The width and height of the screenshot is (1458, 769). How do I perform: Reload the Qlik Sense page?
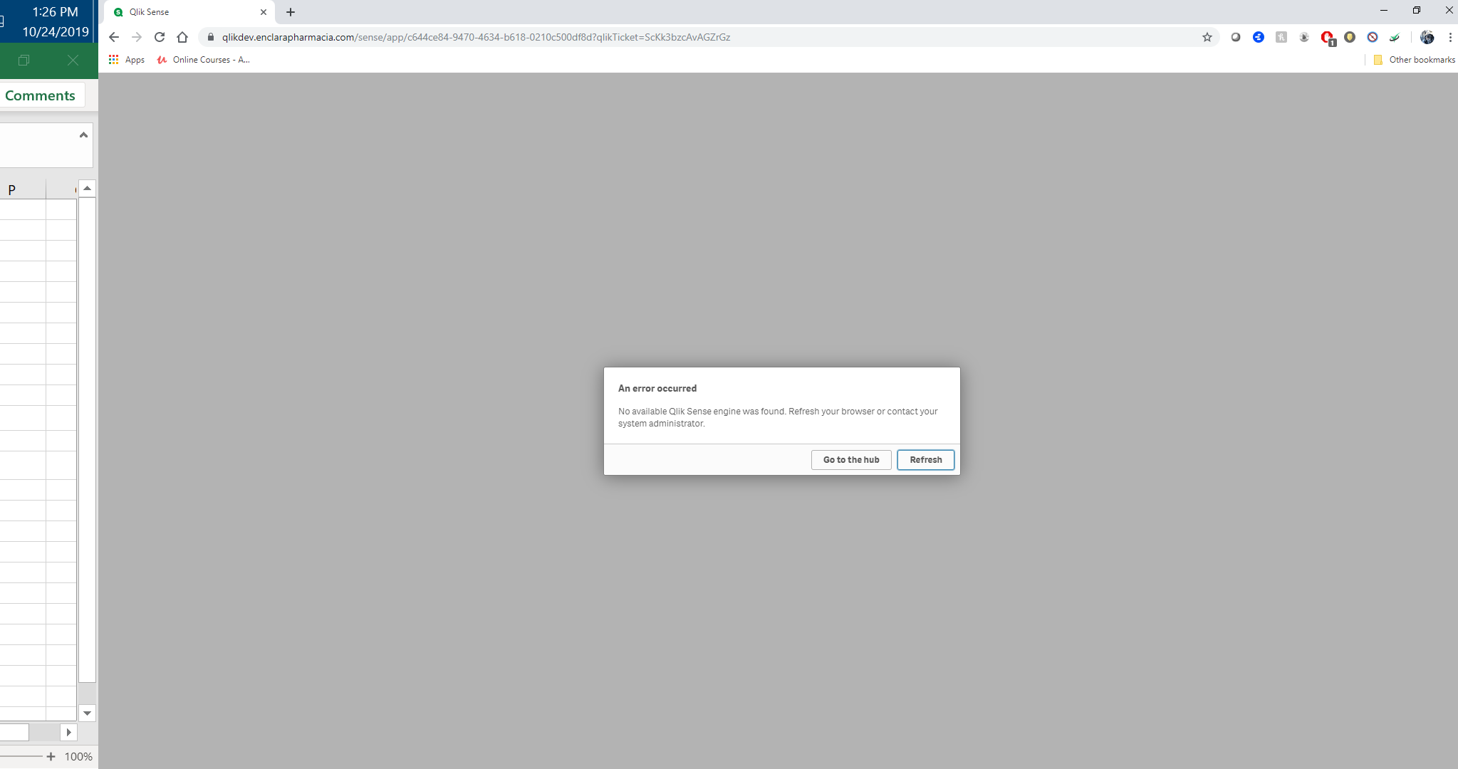tap(160, 36)
